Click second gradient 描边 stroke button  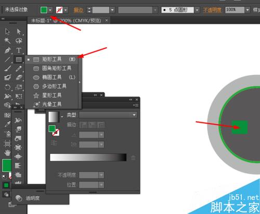[x=92, y=125]
